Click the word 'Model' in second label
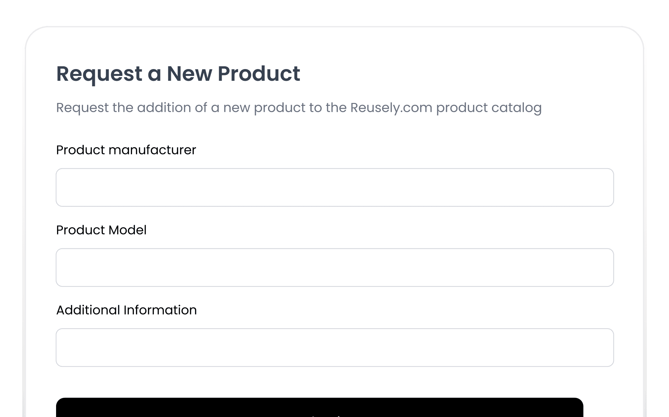Screen dimensions: 669x417 coord(127,230)
